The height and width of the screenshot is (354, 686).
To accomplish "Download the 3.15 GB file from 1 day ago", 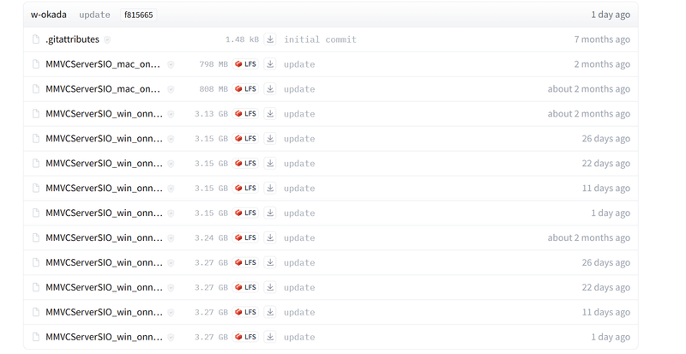I will click(270, 213).
